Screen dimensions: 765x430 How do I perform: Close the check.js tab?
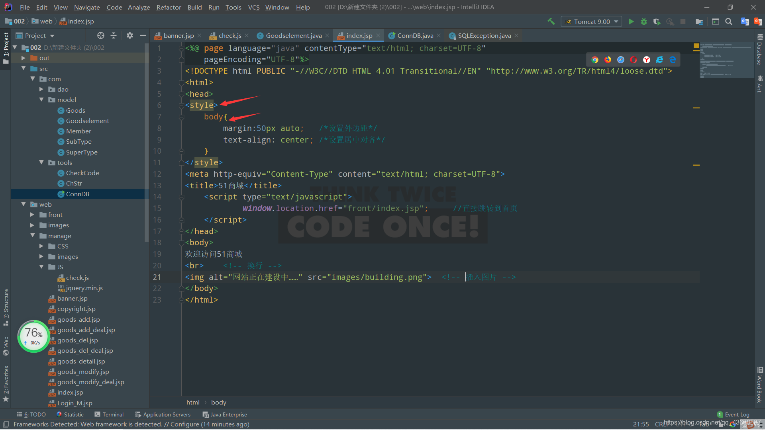[x=247, y=35]
